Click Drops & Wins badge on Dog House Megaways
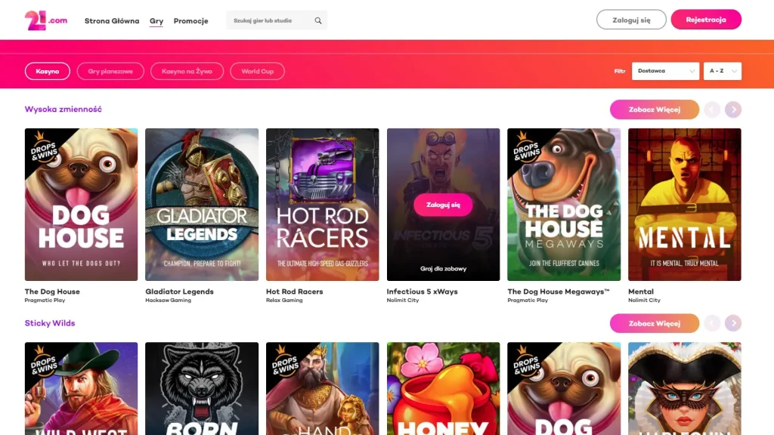The height and width of the screenshot is (435, 774). coord(526,148)
